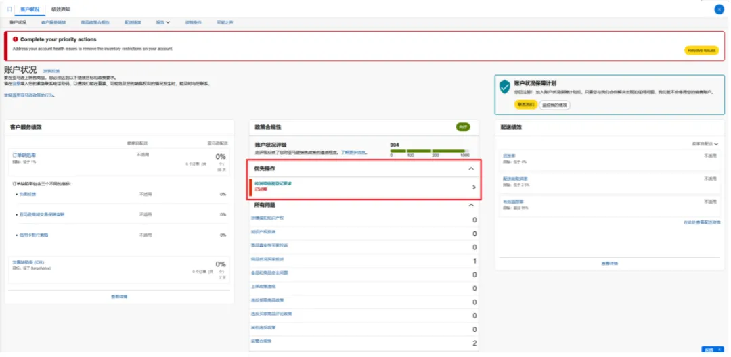Open the expired priority action row arrow
The width and height of the screenshot is (731, 357).
tap(474, 187)
